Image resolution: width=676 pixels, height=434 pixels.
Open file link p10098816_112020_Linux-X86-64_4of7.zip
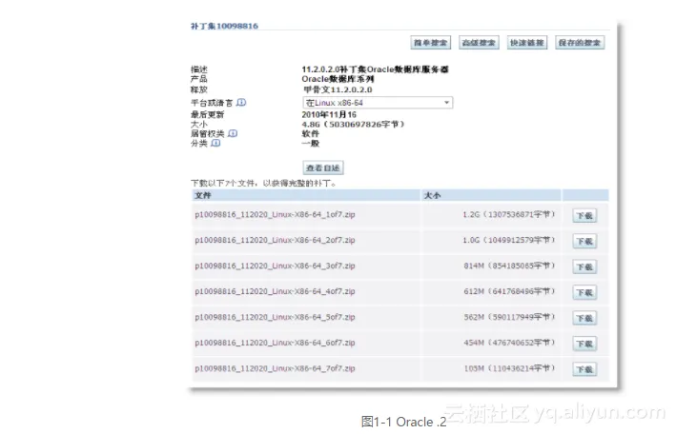click(275, 291)
